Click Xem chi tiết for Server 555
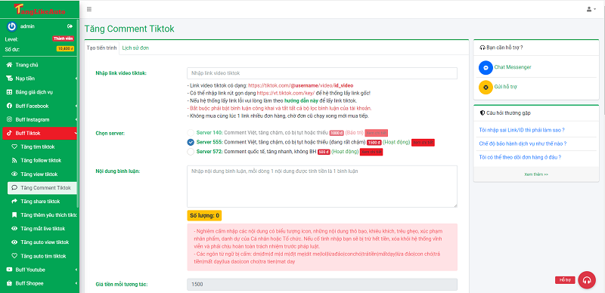605x293 pixels. pos(423,142)
